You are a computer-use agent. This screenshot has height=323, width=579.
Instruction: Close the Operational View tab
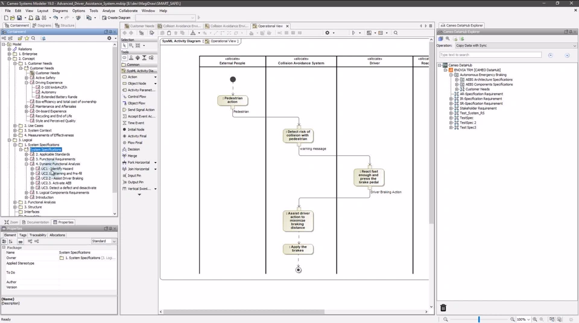point(287,26)
